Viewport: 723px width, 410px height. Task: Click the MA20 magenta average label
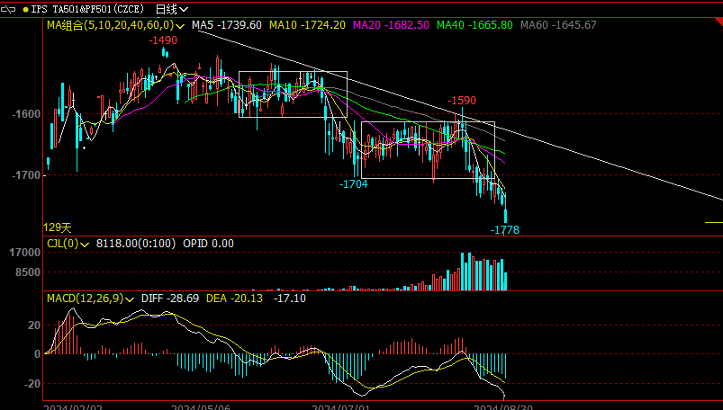[x=382, y=25]
